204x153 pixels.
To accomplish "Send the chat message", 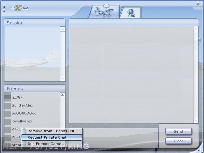I will [178, 131].
